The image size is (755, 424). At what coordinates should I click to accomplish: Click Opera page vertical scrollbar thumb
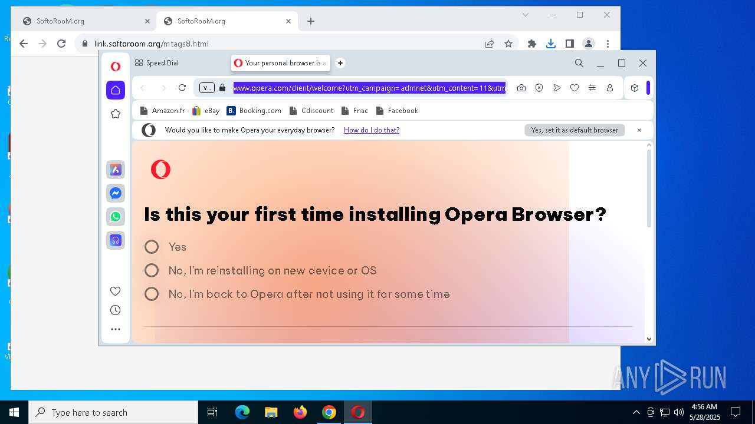coord(649,188)
